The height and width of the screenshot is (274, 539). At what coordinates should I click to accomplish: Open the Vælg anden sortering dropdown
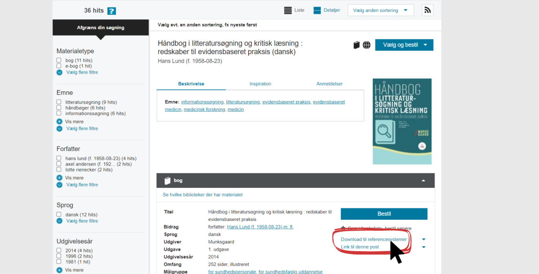pos(381,10)
